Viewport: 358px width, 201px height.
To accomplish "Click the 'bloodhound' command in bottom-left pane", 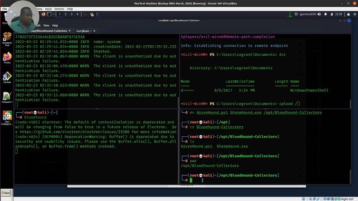I will tap(35, 117).
